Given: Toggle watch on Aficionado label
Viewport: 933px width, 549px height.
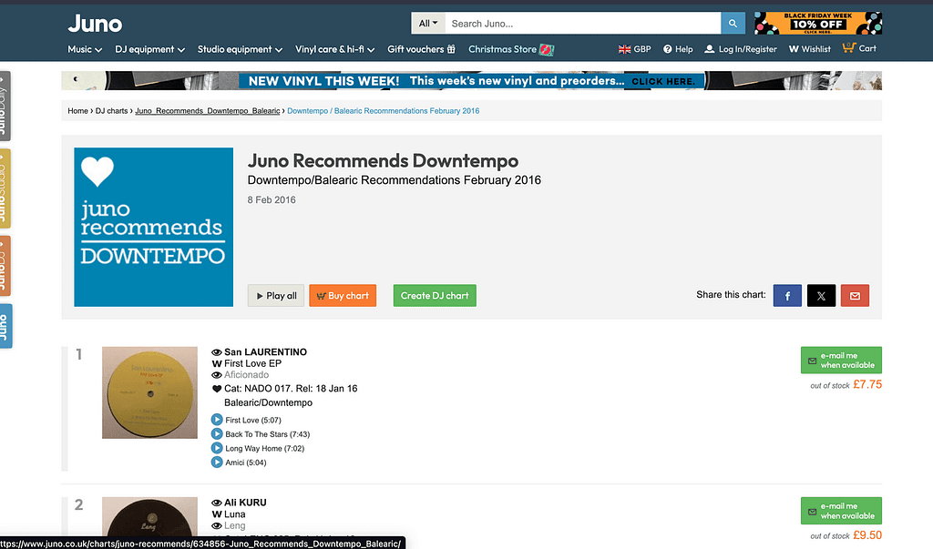Looking at the screenshot, I should [217, 375].
